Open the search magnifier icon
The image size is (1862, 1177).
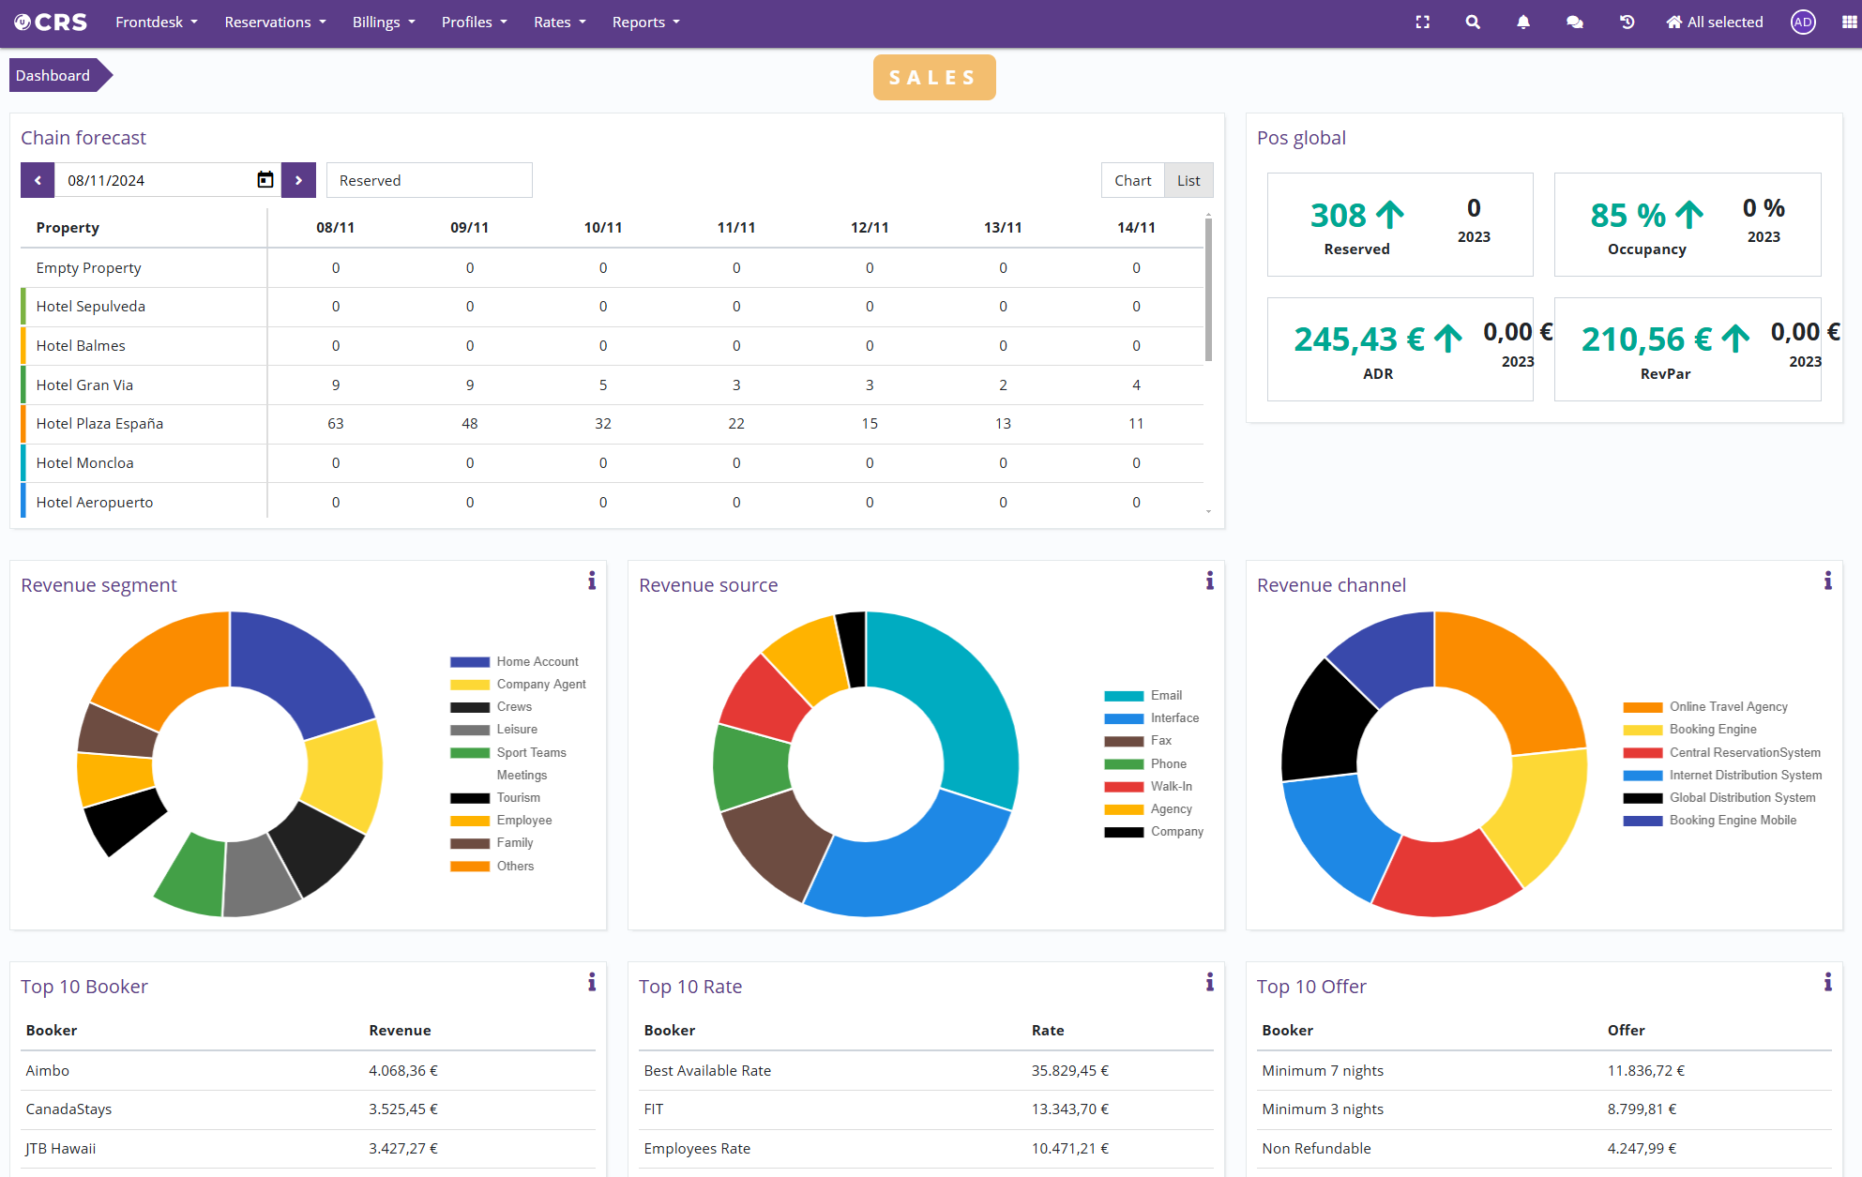tap(1473, 23)
